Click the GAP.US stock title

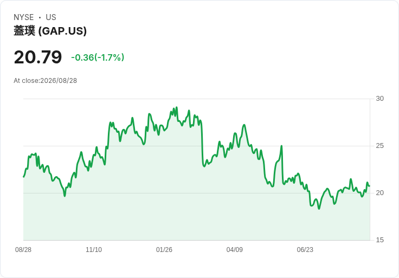coord(50,31)
